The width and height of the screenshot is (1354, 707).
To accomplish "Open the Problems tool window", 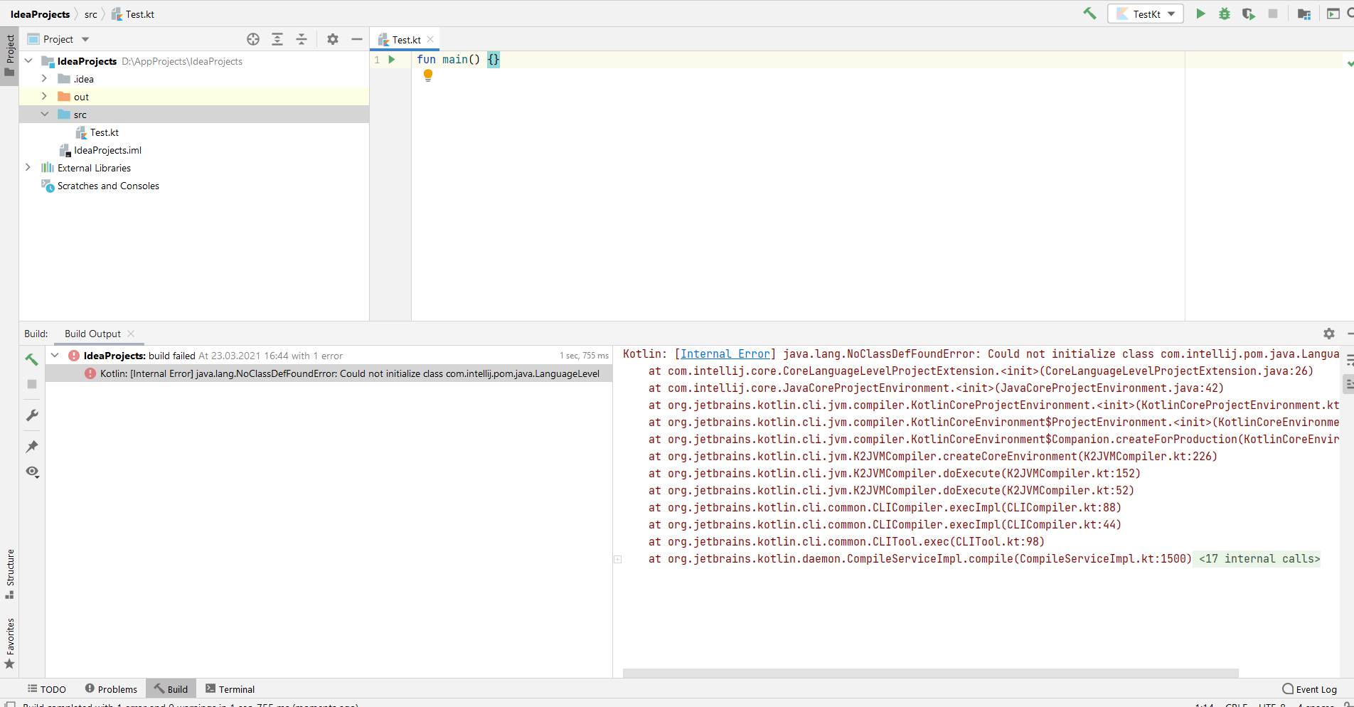I will 111,689.
